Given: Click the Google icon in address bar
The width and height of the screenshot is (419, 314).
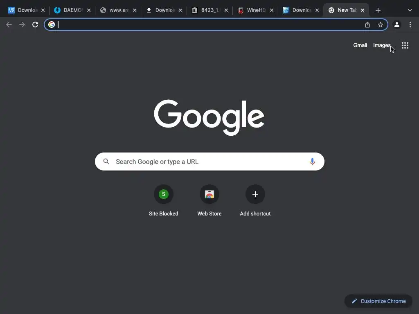Looking at the screenshot, I should pyautogui.click(x=52, y=25).
